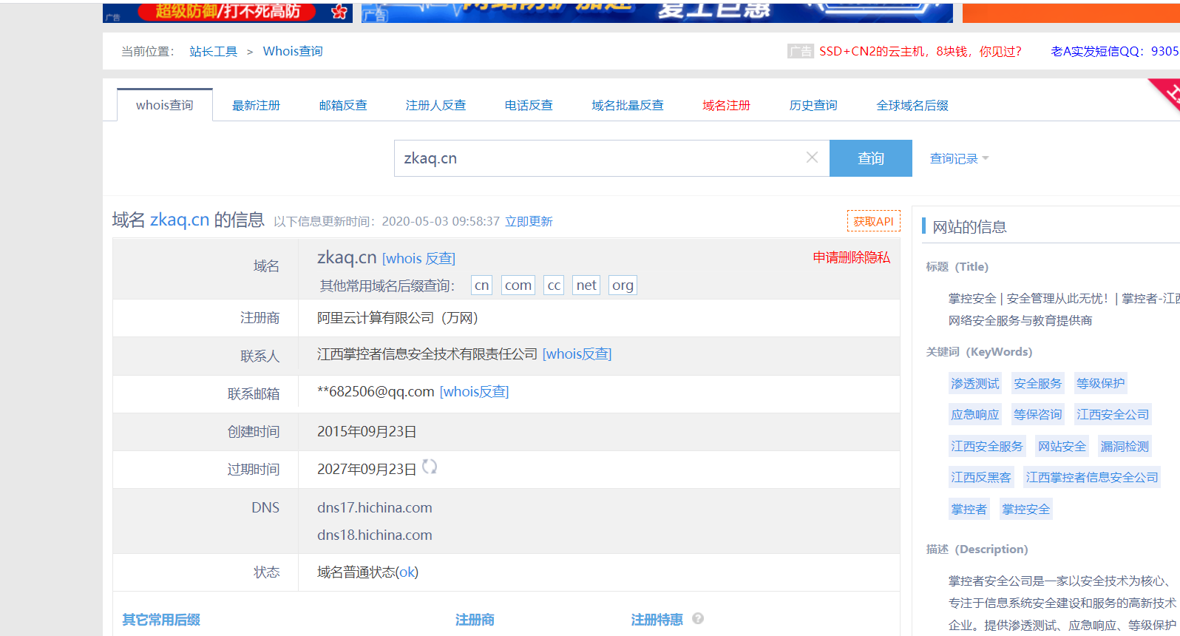Click the 等级保护 keyword tag
The width and height of the screenshot is (1180, 636).
pos(1100,383)
